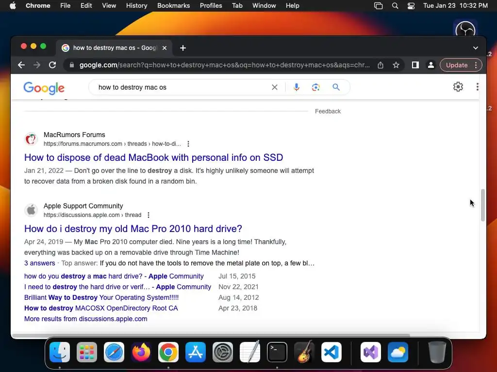Open 'Brilliant Way to Destroy Your Operating System' link

click(101, 298)
